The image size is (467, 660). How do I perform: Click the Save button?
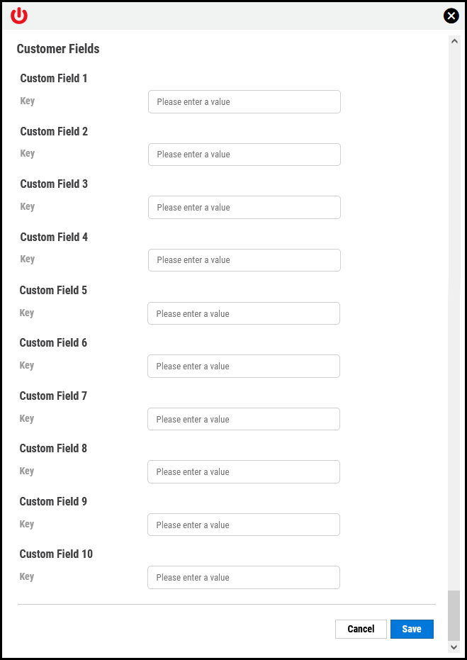pyautogui.click(x=412, y=629)
